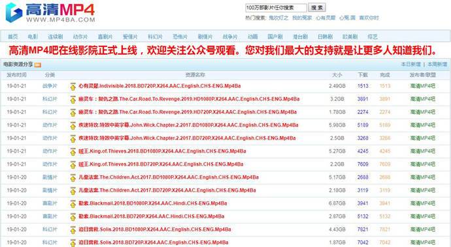The image size is (451, 247).
Task: Click the 高清MP4 site logo
Action: 50,12
